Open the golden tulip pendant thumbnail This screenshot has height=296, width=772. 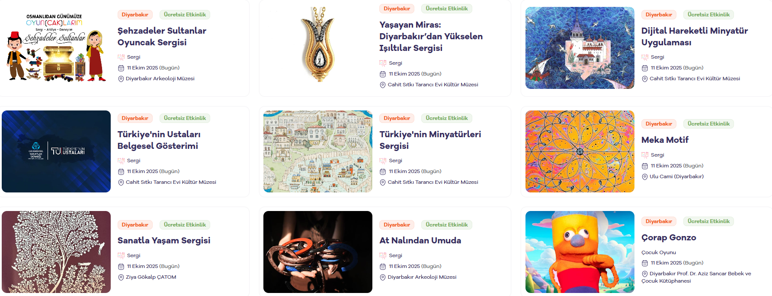pos(318,44)
